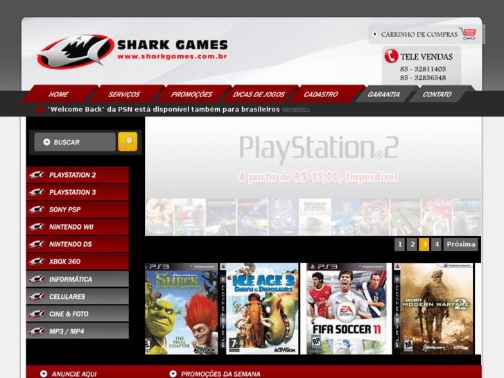Image resolution: width=504 pixels, height=378 pixels.
Task: Click the Promoções da Semana heading
Action: (220, 374)
